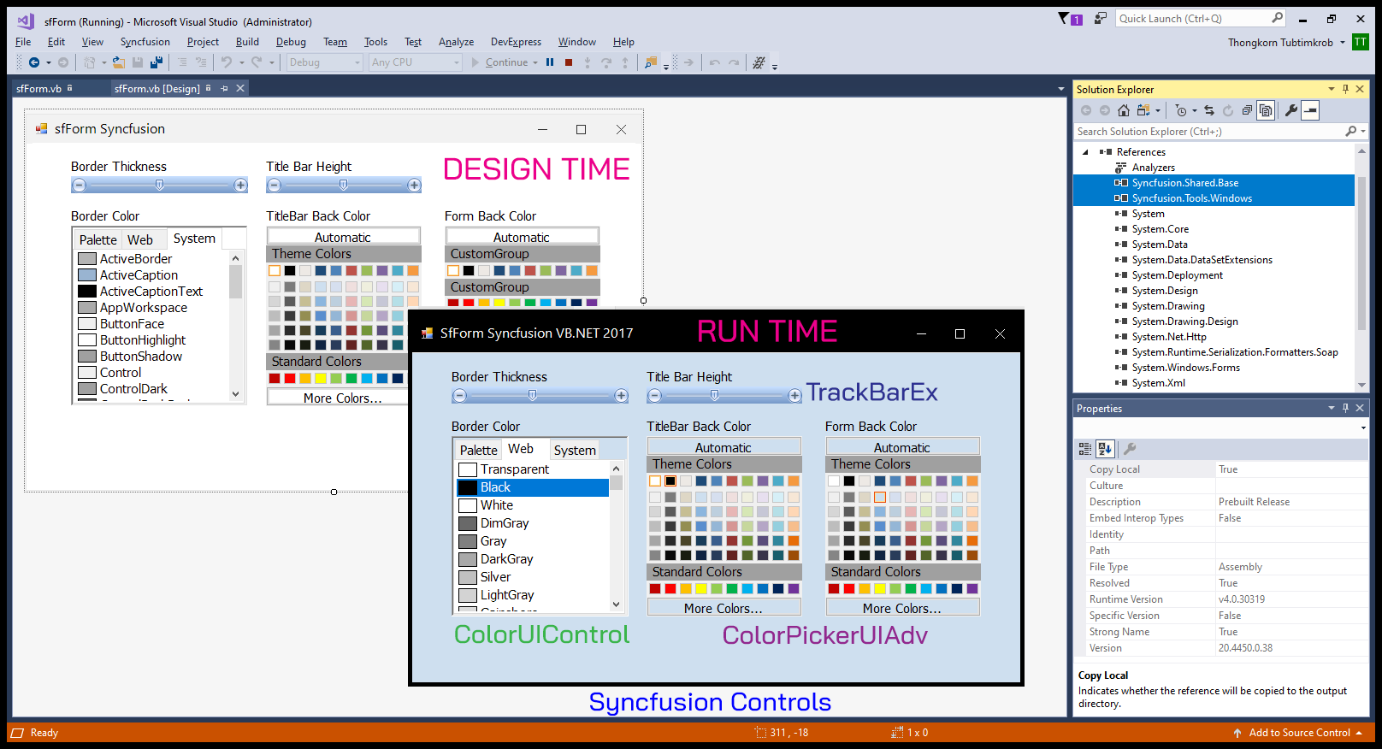Select the Web tab in run-time Border Color
The image size is (1382, 749).
[x=521, y=449]
